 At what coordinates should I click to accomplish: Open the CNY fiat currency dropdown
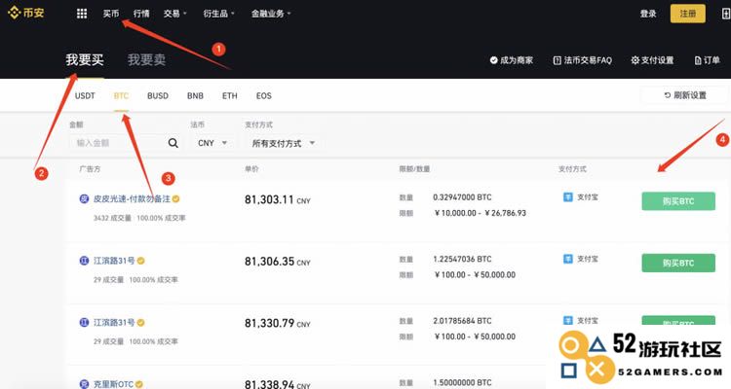coord(212,143)
